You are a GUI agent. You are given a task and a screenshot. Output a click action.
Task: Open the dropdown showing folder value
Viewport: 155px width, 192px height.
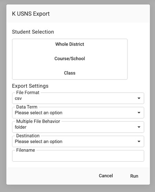pyautogui.click(x=78, y=127)
